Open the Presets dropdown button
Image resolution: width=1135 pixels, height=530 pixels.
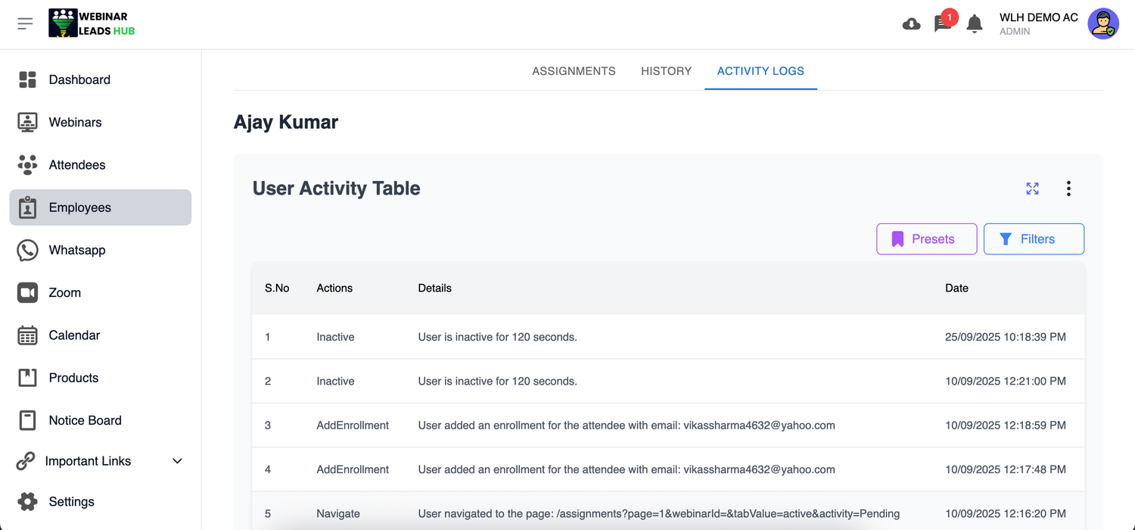pos(926,239)
